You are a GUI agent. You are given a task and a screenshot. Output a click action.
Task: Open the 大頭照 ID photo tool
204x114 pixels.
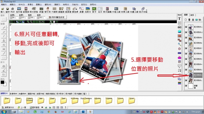54,10
